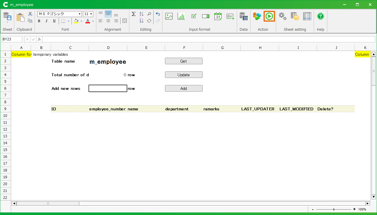Select row 9 header
The height and width of the screenshot is (215, 377).
point(5,109)
